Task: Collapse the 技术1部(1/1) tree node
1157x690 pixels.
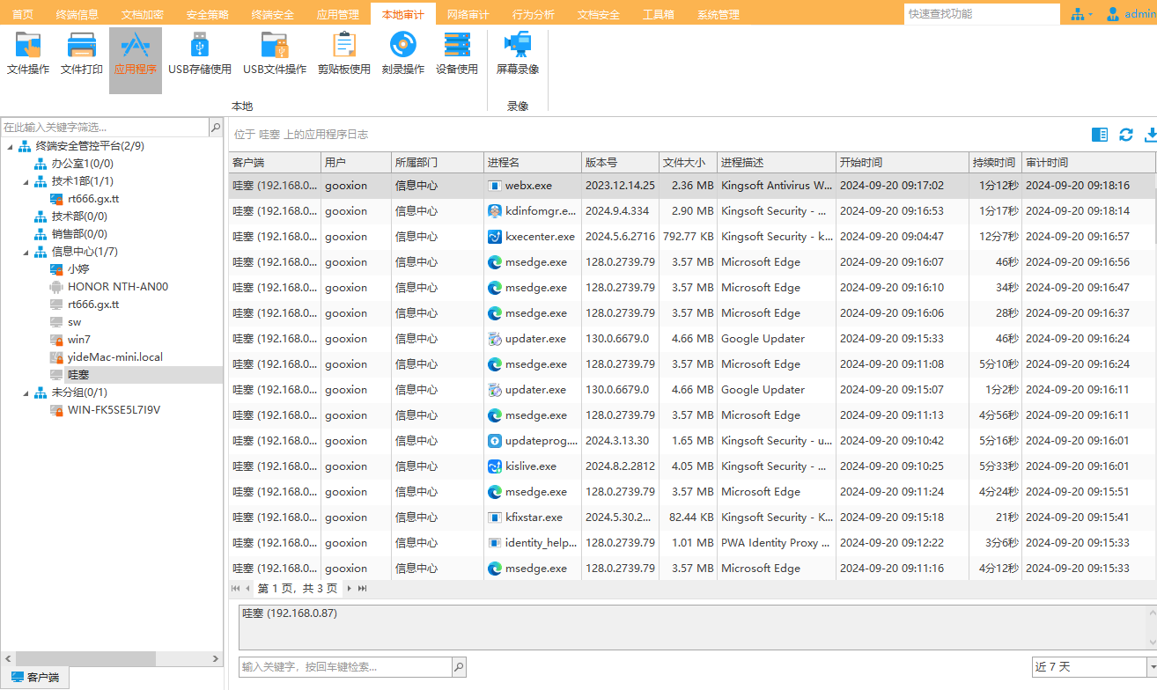Action: pos(26,181)
